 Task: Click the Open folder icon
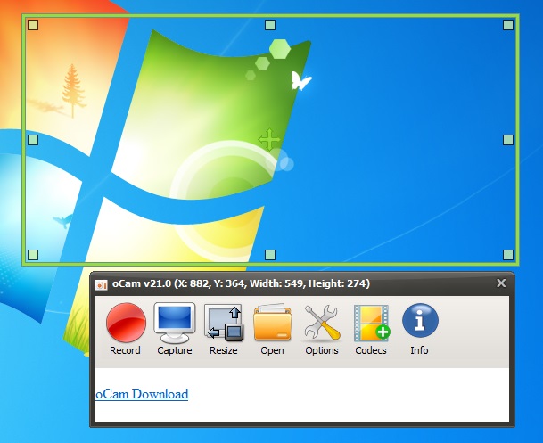pos(273,323)
